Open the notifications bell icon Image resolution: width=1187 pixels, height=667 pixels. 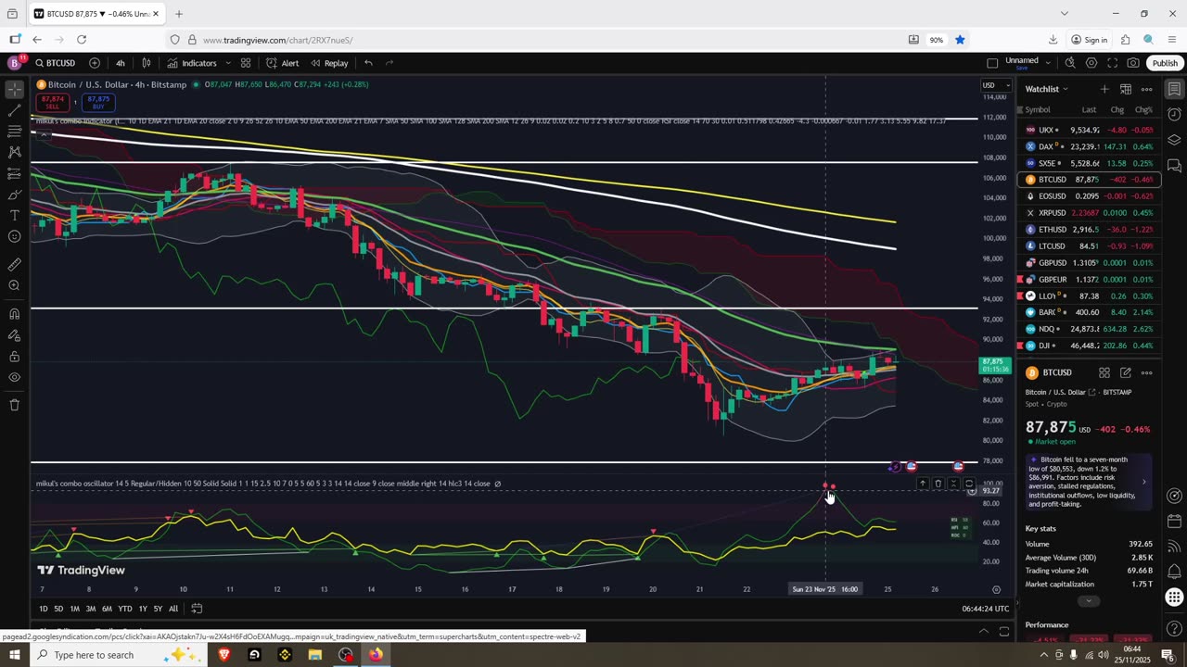click(1174, 572)
